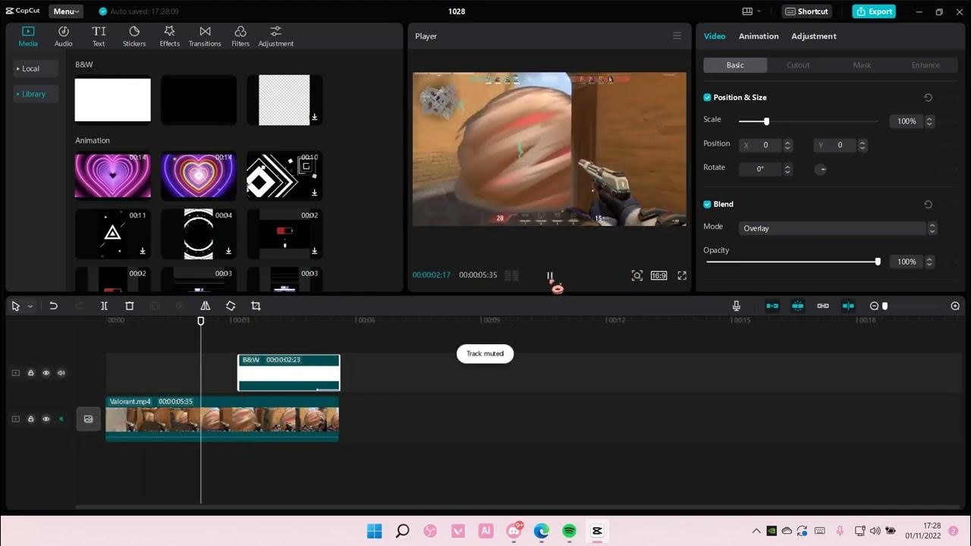Adjust the Position Y stepper

click(863, 145)
